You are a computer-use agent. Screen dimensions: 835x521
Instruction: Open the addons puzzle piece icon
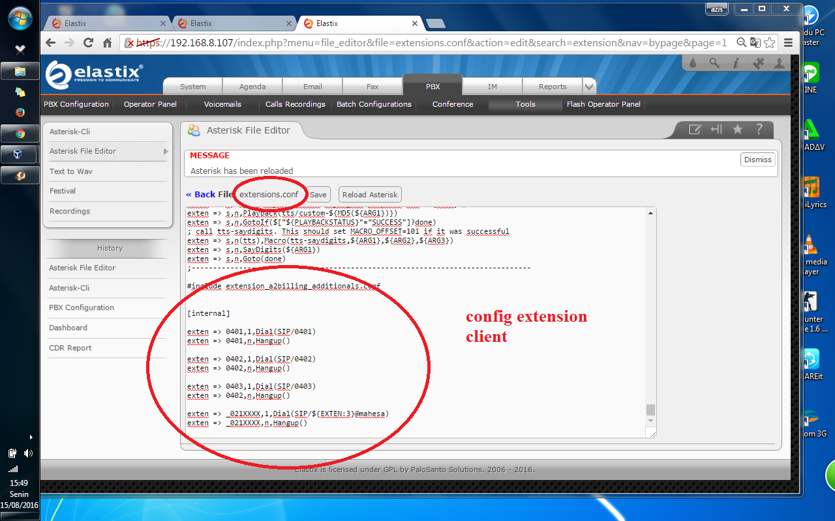[757, 63]
